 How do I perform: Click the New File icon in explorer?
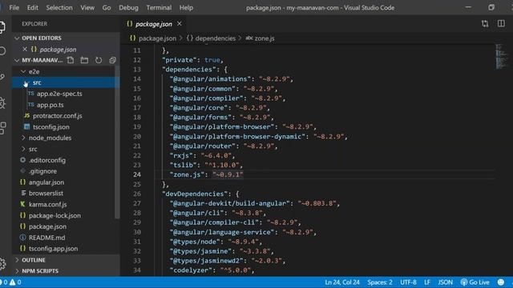click(x=71, y=60)
